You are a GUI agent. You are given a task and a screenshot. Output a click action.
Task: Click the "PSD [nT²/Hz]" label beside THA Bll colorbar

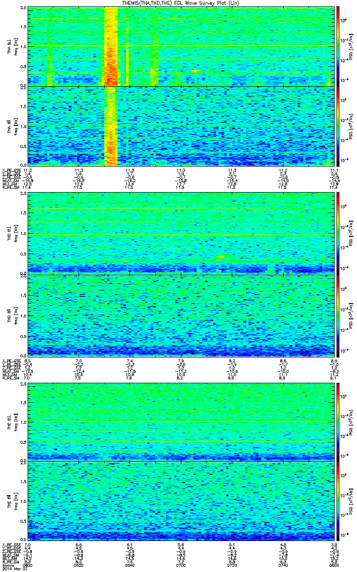tap(350, 126)
